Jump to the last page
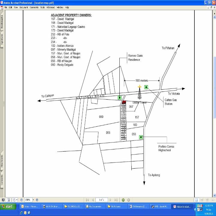Image resolution: width=216 pixels, height=216 pixels. [x=116, y=200]
